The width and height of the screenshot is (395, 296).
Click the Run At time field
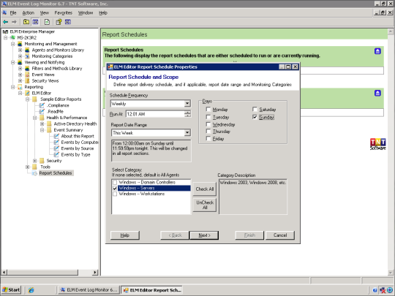155,114
